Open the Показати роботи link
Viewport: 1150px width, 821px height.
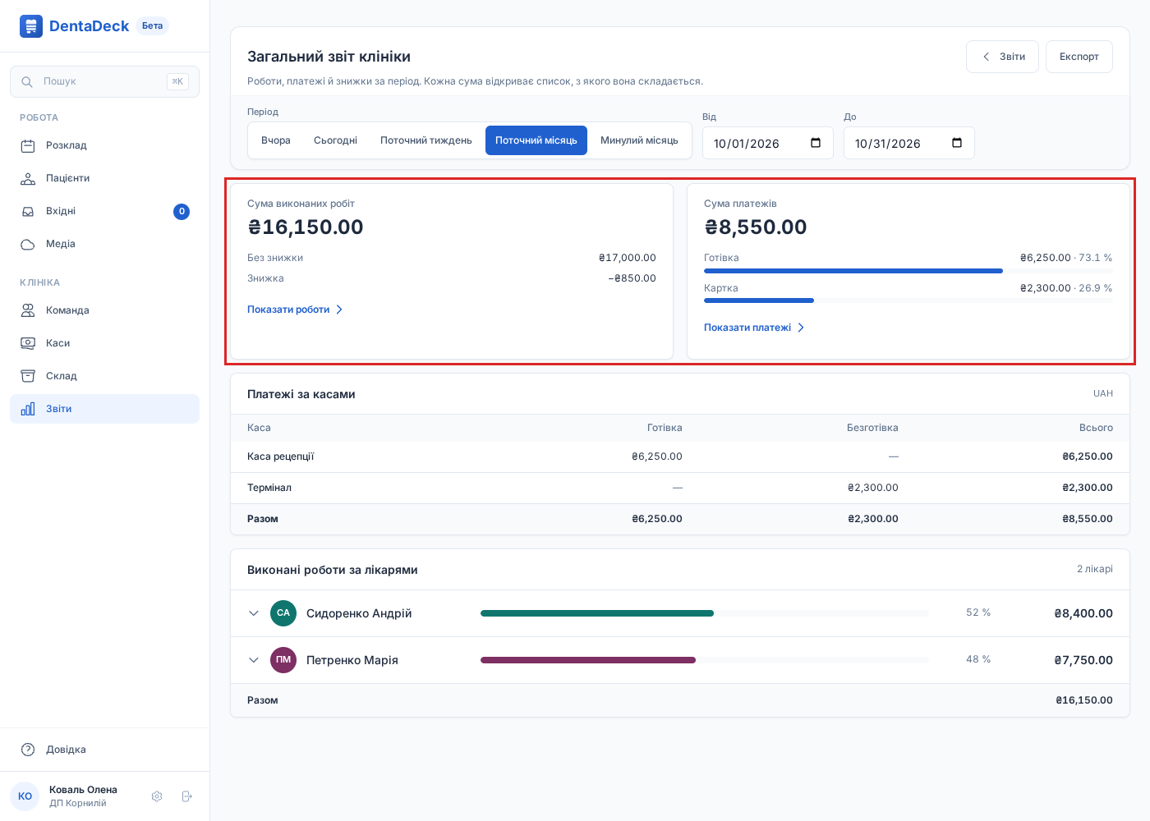(x=295, y=310)
